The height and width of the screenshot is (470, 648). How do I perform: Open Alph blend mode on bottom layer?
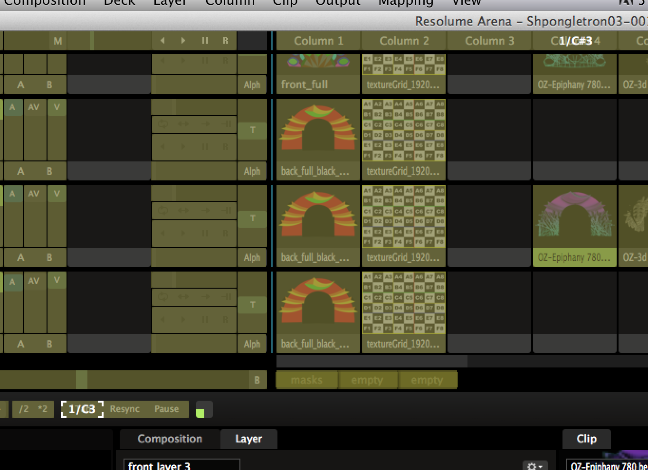[252, 344]
